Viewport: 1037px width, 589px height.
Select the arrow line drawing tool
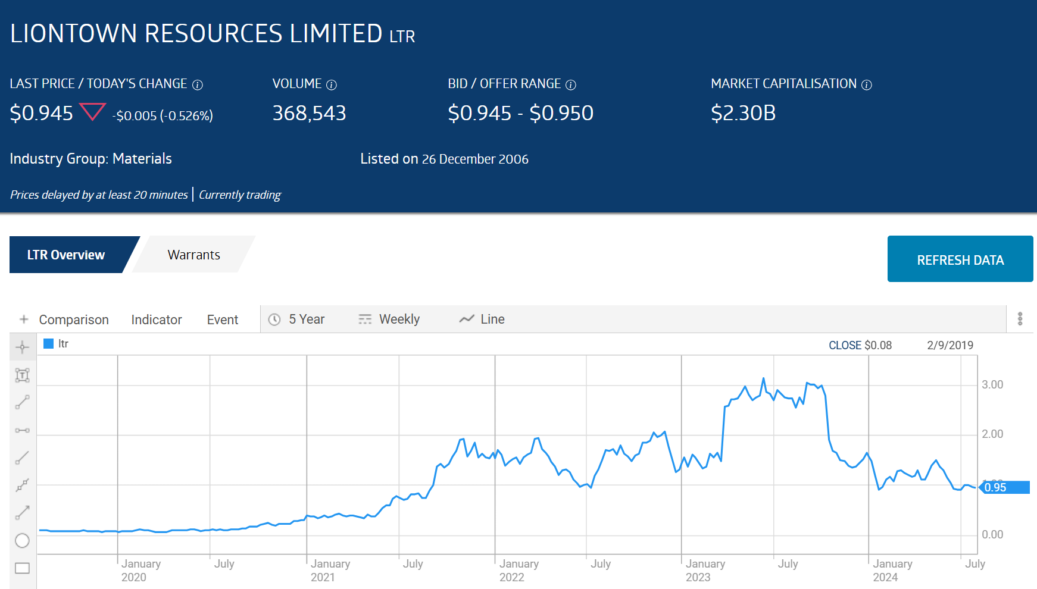click(23, 512)
